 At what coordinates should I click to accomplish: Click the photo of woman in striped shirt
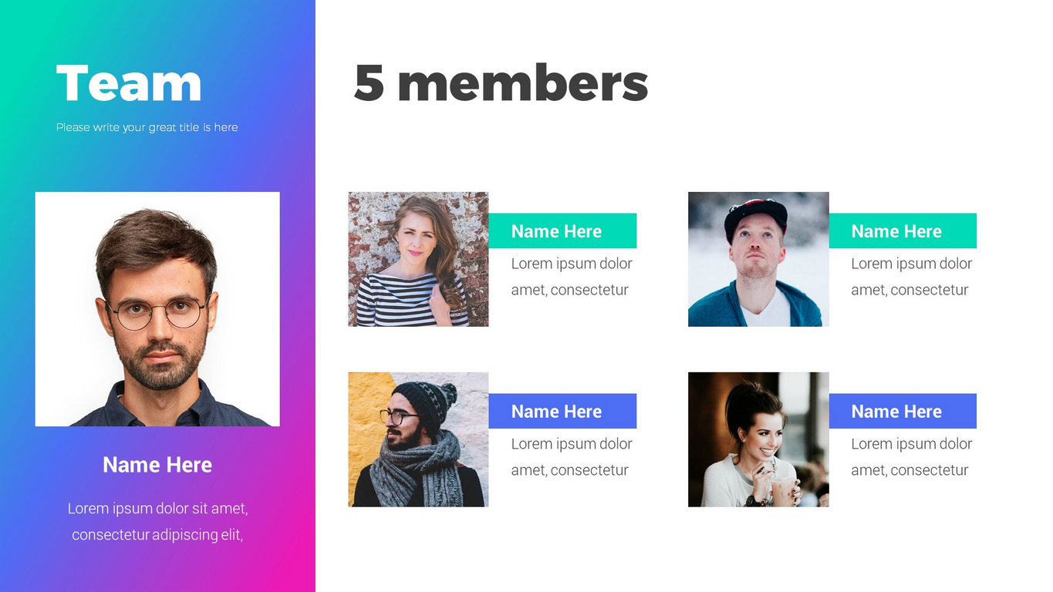click(418, 259)
